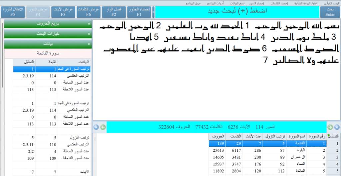Image resolution: width=341 pixels, height=176 pixels.
Task: Click the green previous arrow icon
Action: (103, 127)
